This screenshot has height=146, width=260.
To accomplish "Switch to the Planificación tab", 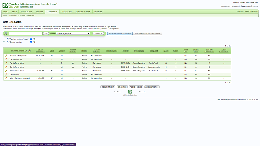I will coord(26,12).
